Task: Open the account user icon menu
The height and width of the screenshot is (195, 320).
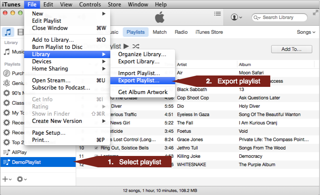Action: point(236,17)
